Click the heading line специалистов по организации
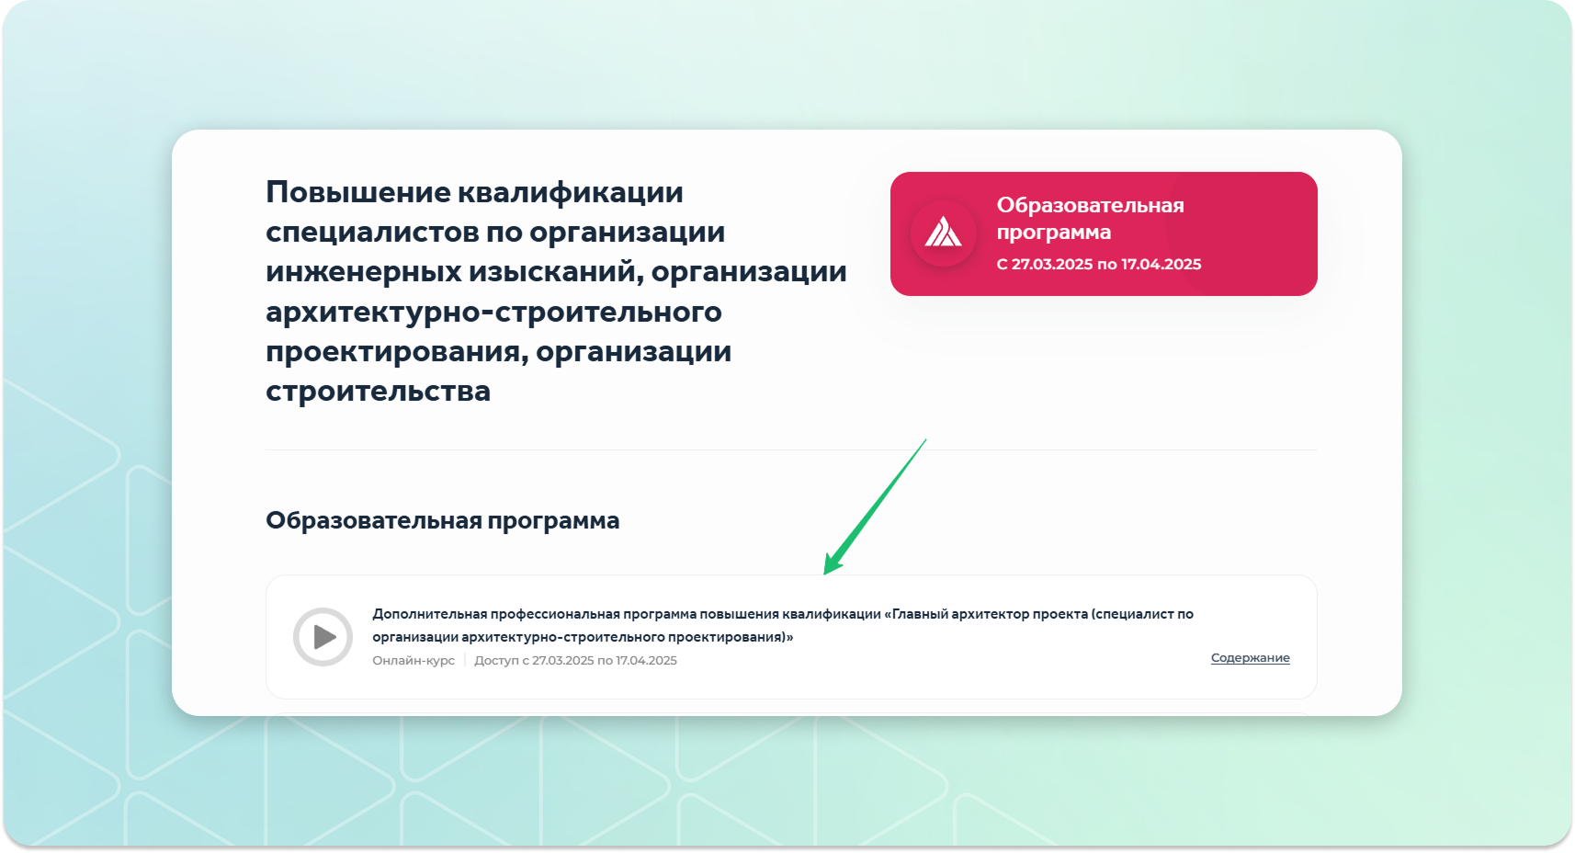Screen dimensions: 1575x853 click(494, 233)
